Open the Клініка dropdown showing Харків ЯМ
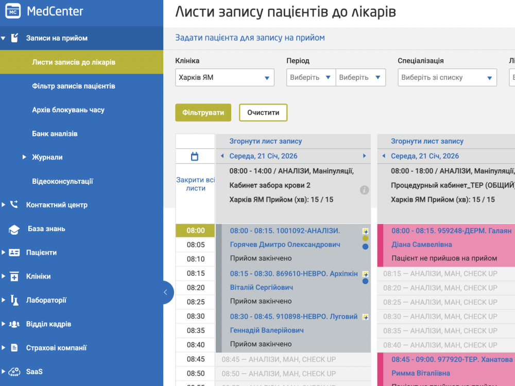The height and width of the screenshot is (386, 515). coord(225,78)
